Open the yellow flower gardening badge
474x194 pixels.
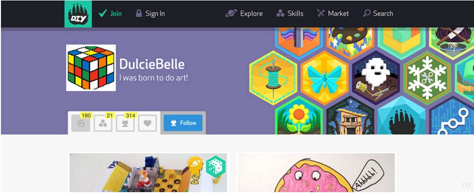[x=298, y=116]
